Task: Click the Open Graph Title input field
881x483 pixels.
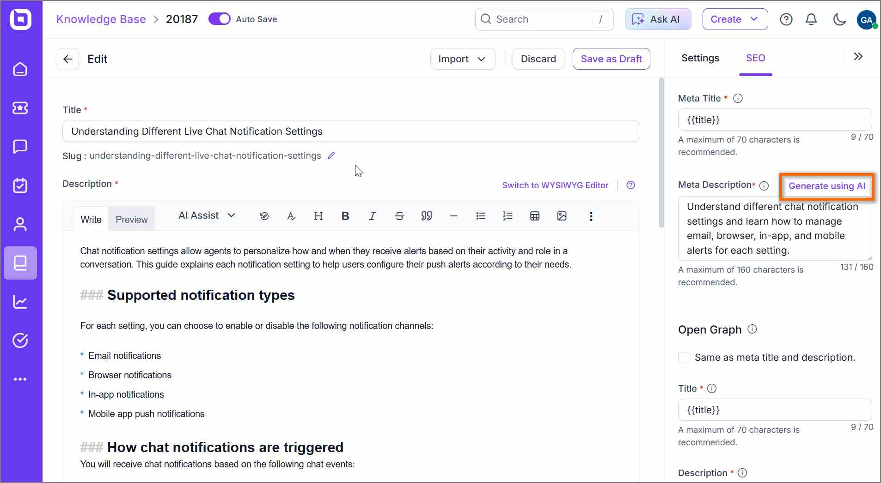Action: [775, 410]
